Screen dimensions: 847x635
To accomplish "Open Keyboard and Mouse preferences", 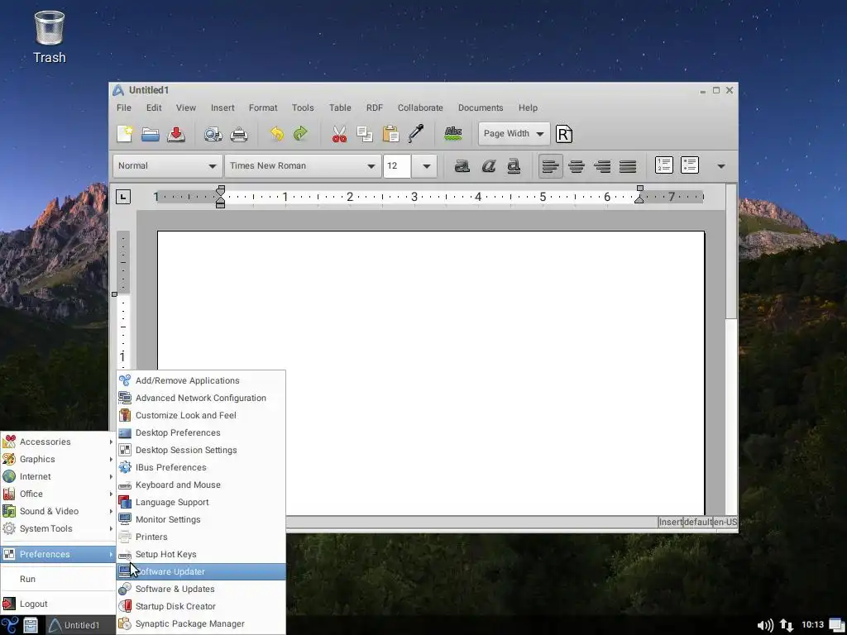I will (202, 485).
